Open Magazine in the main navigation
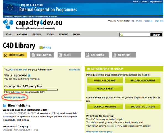Screen dimensions: 166x133 pyautogui.click(x=22, y=34)
